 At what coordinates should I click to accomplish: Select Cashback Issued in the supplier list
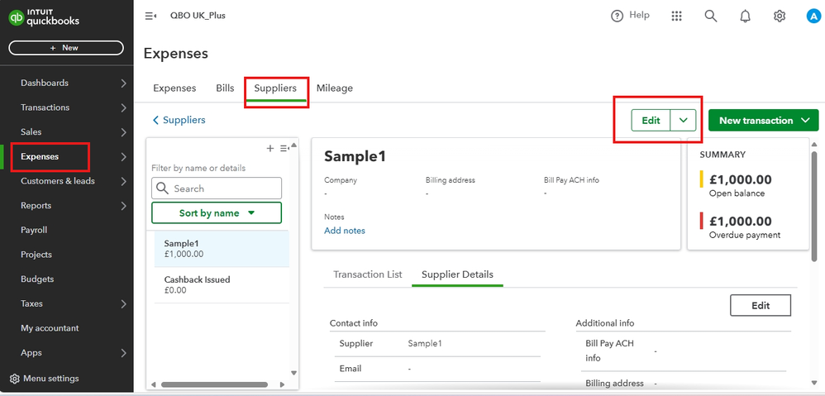pos(198,284)
